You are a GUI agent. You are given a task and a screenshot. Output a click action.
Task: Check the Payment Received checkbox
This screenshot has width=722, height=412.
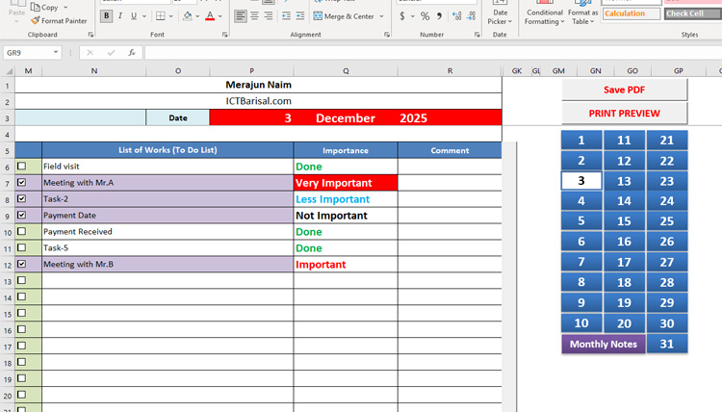(22, 232)
